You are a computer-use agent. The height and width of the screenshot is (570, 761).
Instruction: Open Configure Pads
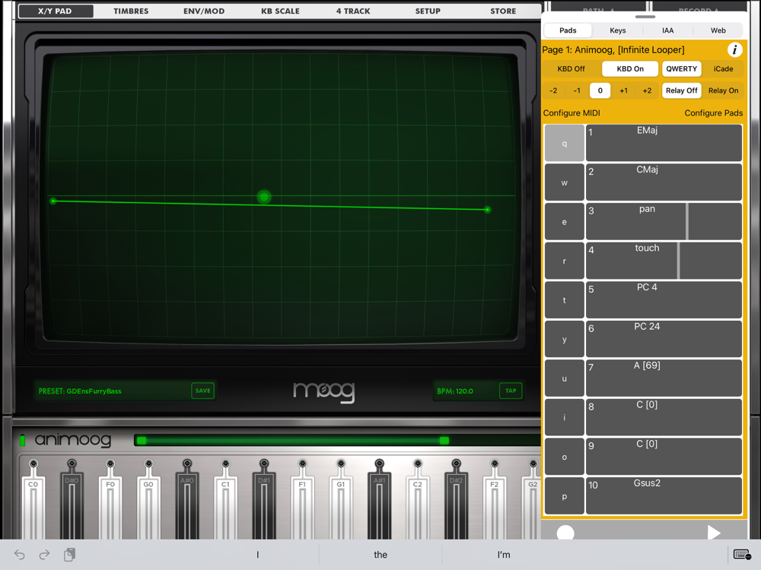click(x=714, y=113)
